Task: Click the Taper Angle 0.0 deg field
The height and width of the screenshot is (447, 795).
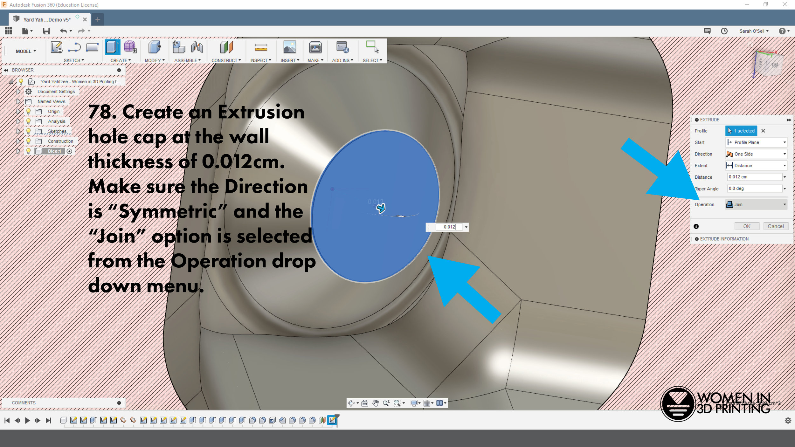Action: point(754,189)
